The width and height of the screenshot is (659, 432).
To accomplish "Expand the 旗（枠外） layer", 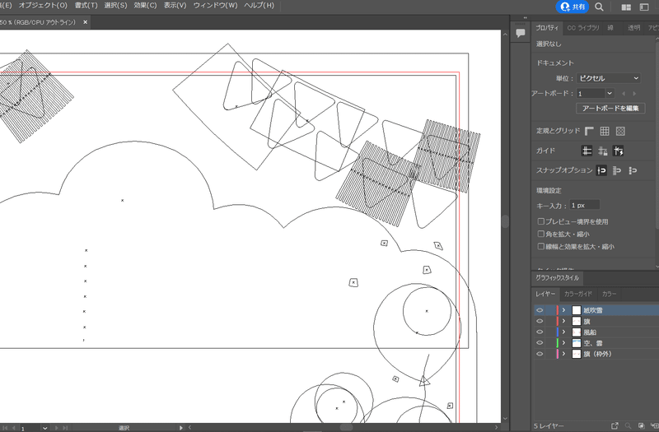I will point(564,354).
